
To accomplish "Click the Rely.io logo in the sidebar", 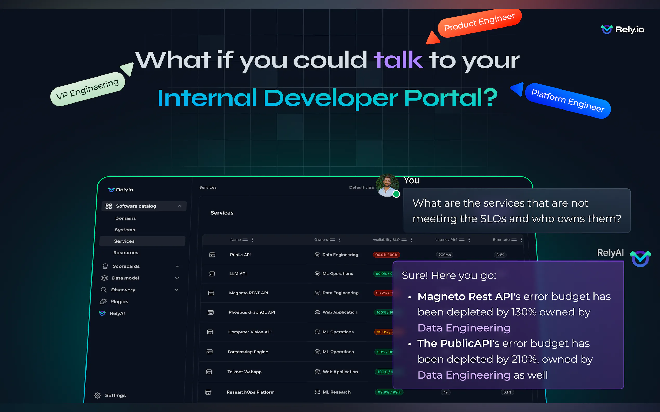I will 121,190.
